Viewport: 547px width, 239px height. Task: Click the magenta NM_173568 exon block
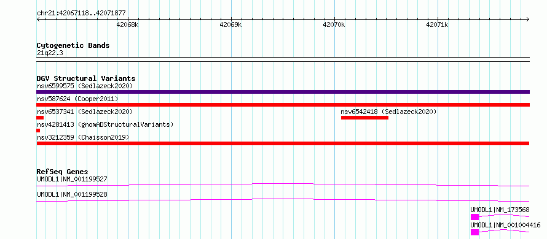(x=474, y=217)
